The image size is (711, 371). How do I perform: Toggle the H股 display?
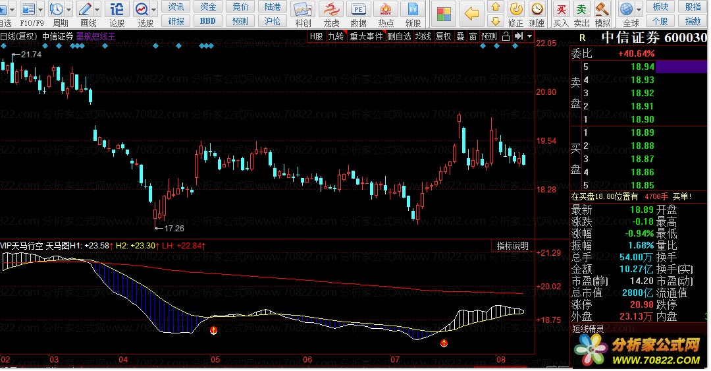[x=316, y=36]
